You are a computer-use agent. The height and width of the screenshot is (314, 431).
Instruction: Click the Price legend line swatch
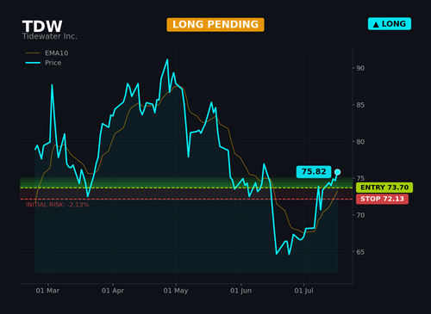[33, 63]
